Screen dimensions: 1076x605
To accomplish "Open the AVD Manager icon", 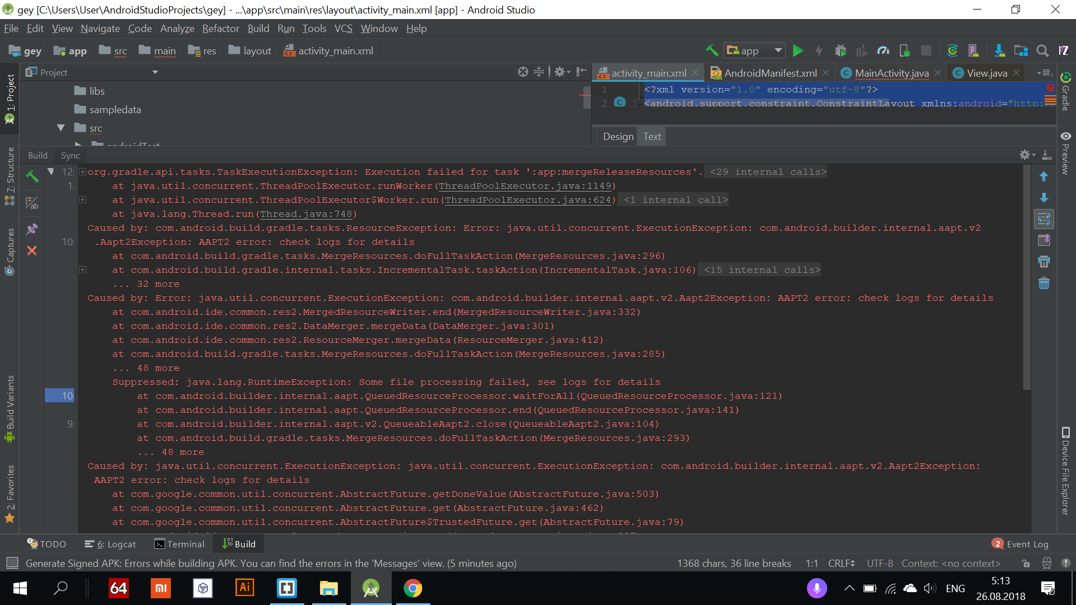I will 973,50.
